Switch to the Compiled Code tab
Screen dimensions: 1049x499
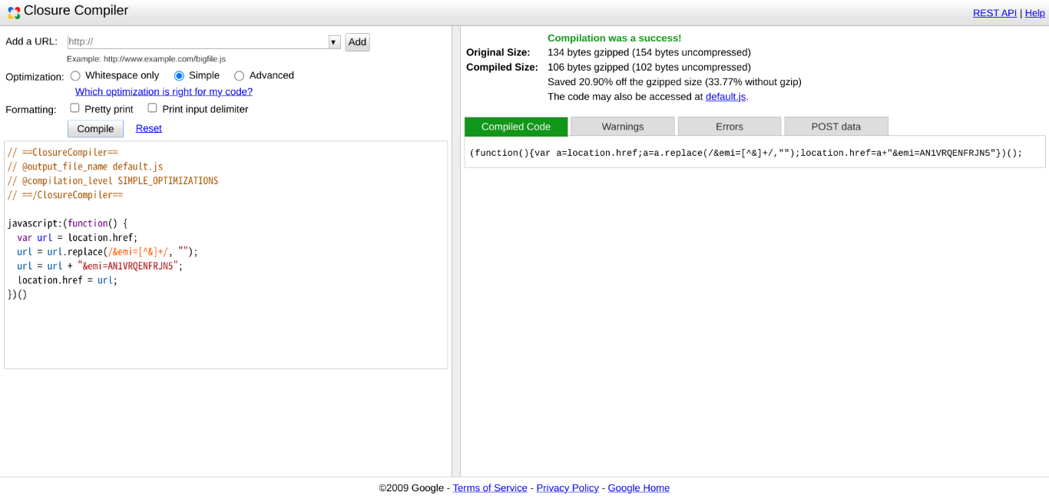click(x=516, y=127)
